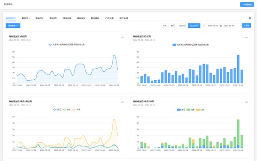This screenshot has height=161, width=257.
Task: Click the blue new dashboard button at top right
Action: click(x=247, y=5)
